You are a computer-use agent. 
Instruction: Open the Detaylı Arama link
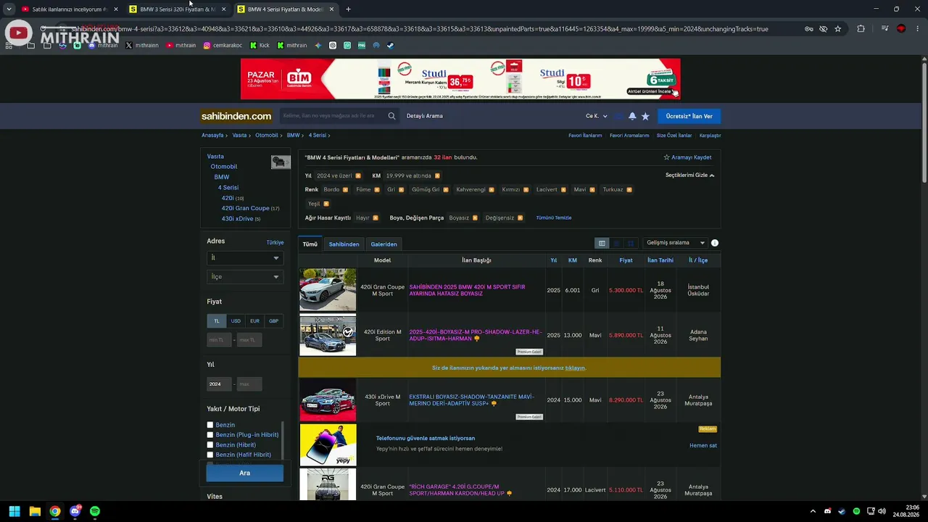(425, 116)
